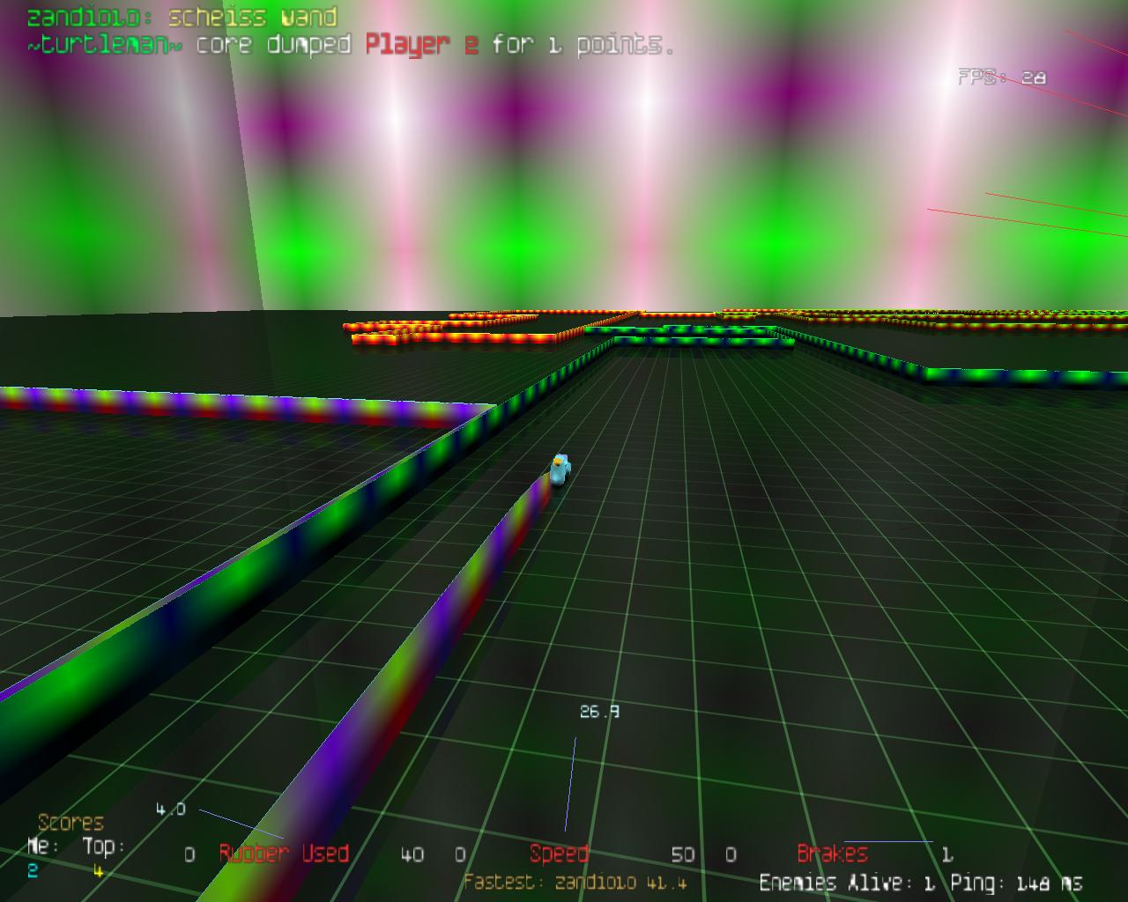
Task: Click the 'FPS: 28' counter
Action: coord(1002,78)
